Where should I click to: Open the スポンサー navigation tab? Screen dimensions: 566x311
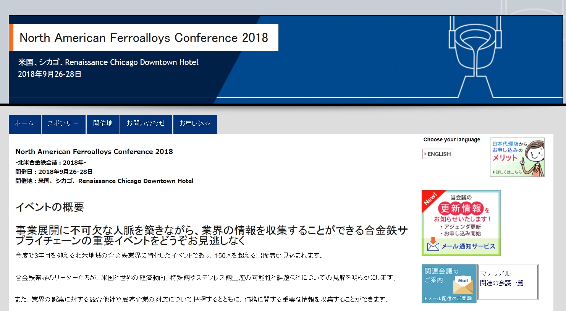tap(63, 124)
